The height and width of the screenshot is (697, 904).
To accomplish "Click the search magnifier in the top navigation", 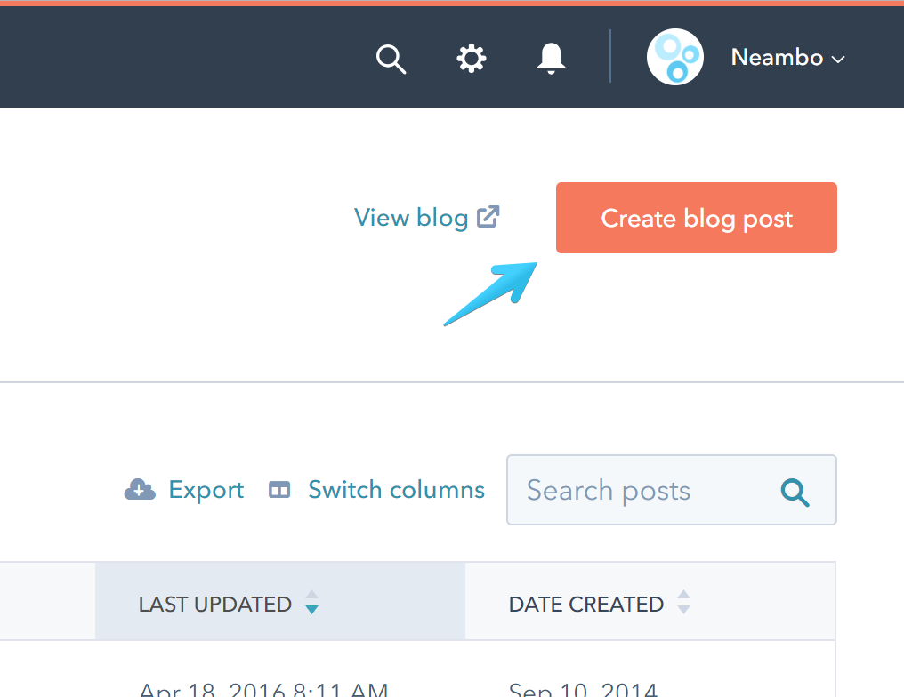I will 391,59.
